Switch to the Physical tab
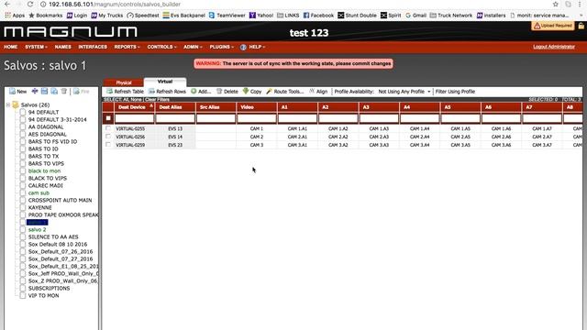 (124, 82)
